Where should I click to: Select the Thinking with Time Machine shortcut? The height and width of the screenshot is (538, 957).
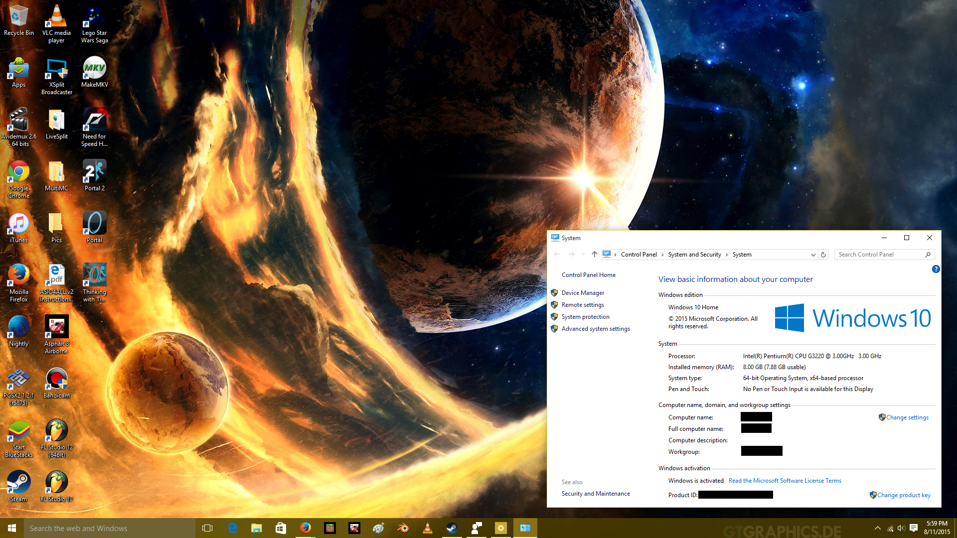click(x=94, y=283)
